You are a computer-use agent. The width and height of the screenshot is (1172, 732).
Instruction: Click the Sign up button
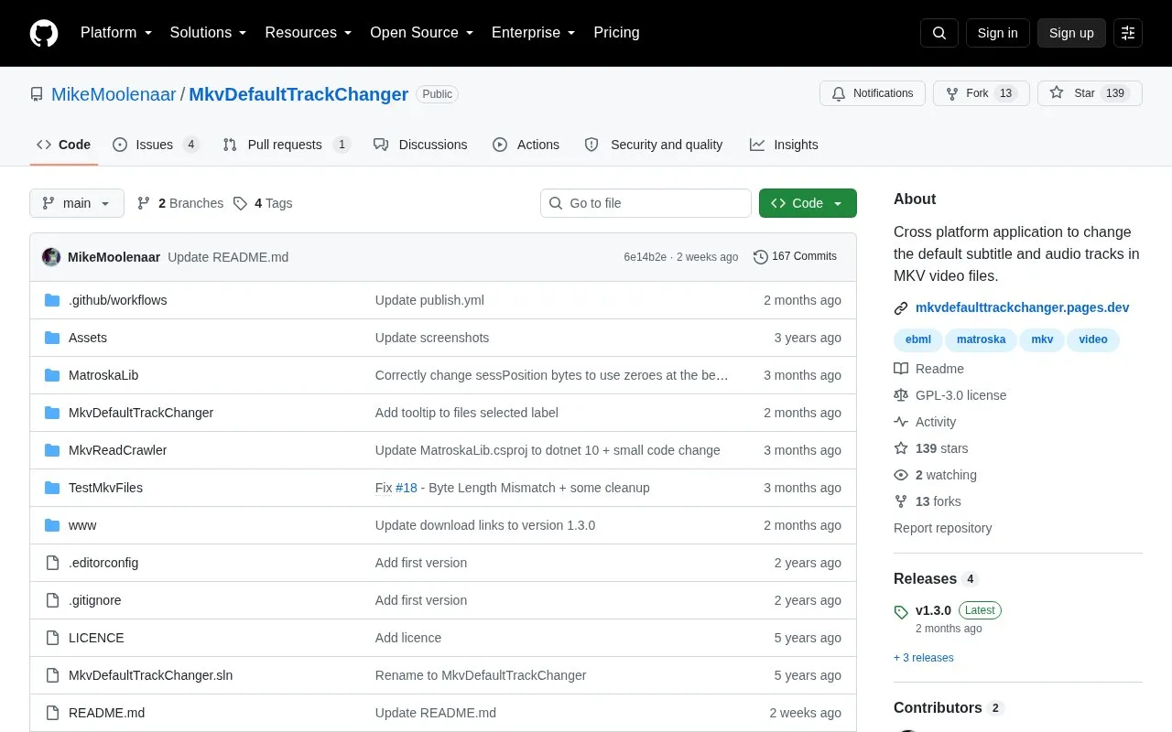coord(1071,33)
